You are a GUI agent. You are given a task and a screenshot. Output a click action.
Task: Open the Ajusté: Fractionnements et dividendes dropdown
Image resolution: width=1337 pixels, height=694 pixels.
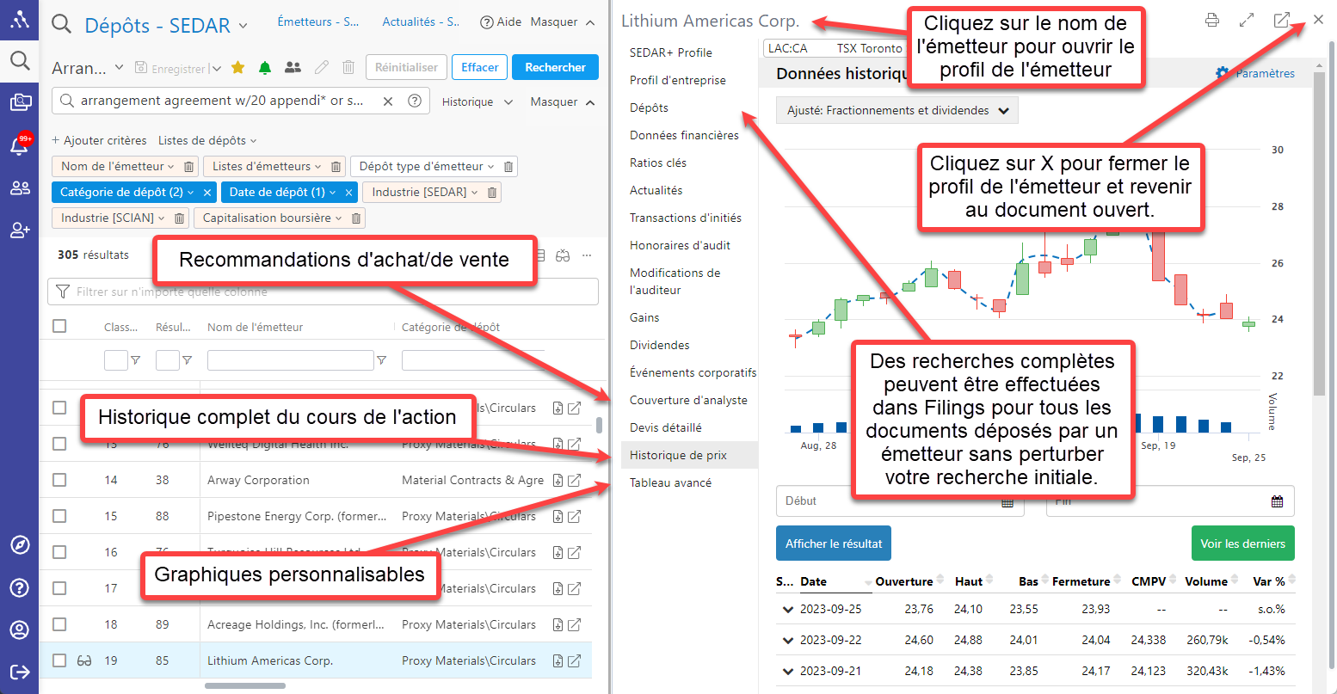tap(897, 110)
